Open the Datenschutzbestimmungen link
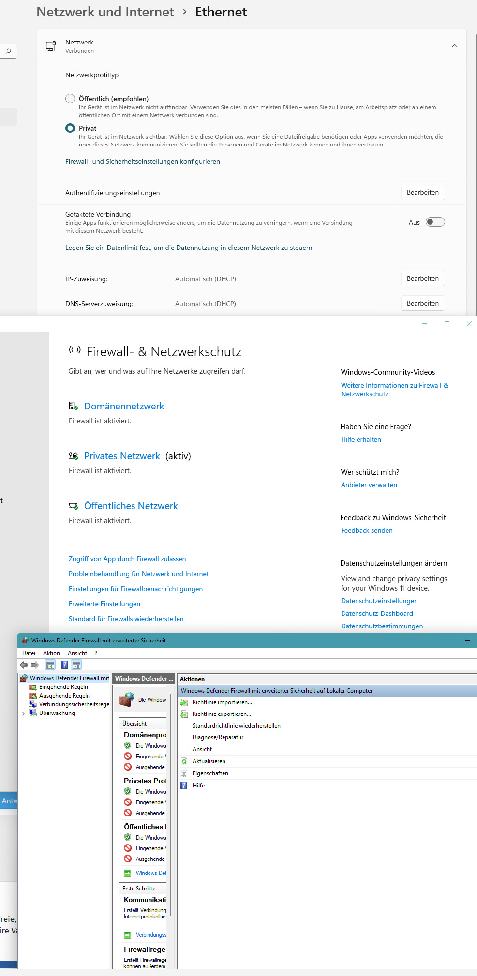This screenshot has height=976, width=477. click(x=382, y=626)
